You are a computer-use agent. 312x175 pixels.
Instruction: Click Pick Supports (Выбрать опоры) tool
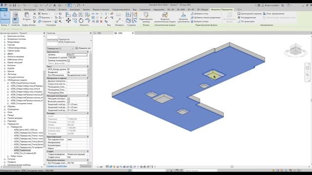199,21
